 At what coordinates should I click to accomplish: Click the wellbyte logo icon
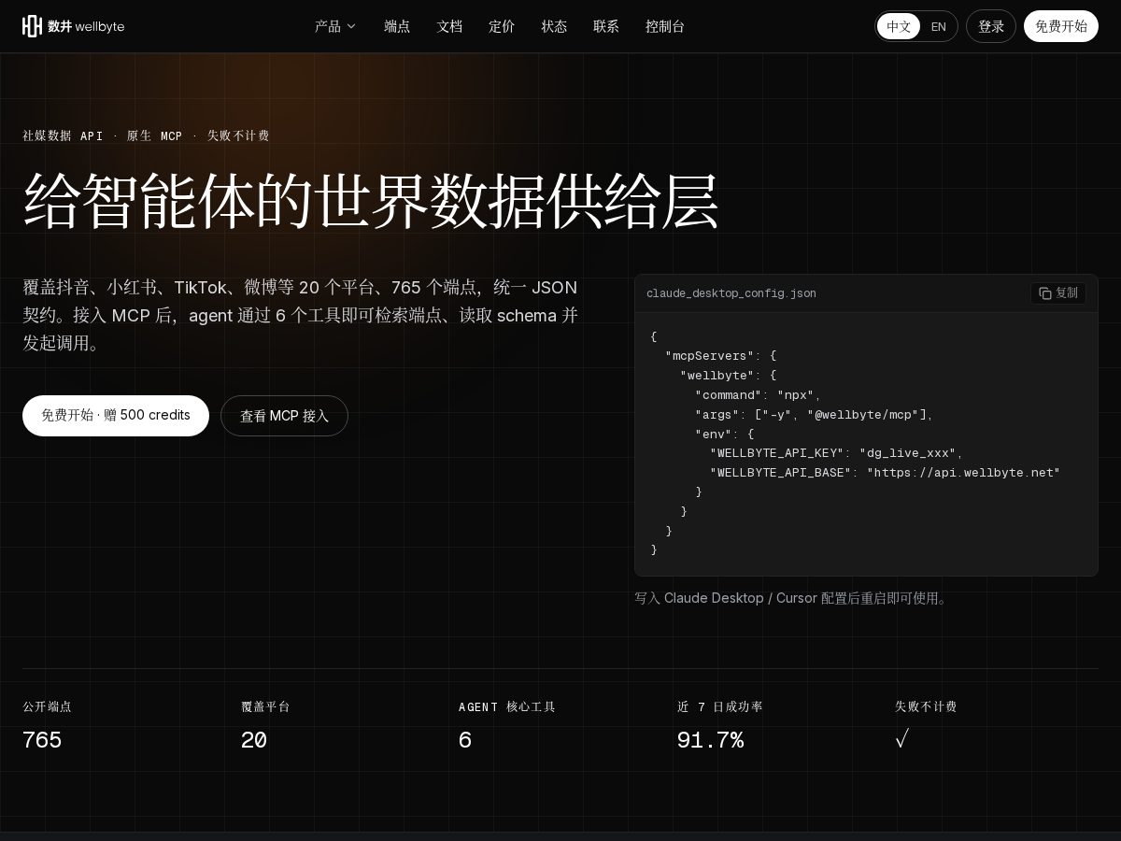pyautogui.click(x=33, y=26)
